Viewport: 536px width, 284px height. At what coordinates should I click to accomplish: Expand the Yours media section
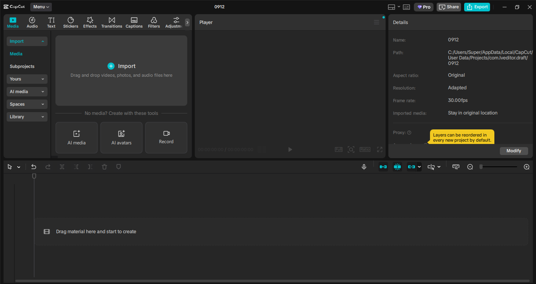coord(27,79)
